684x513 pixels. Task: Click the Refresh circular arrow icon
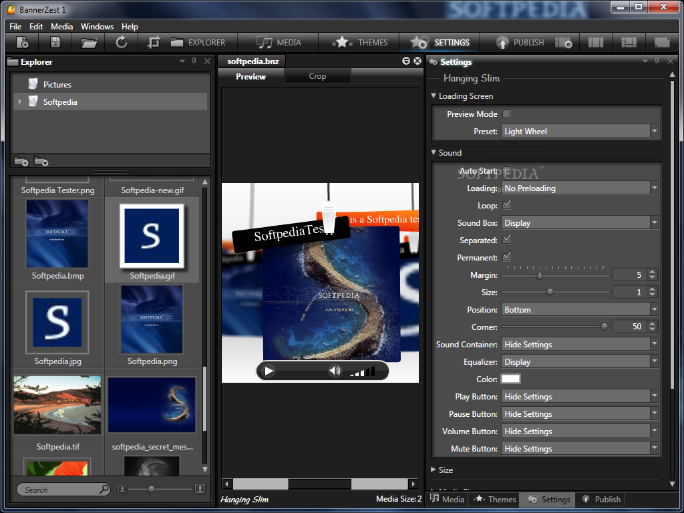[x=122, y=42]
